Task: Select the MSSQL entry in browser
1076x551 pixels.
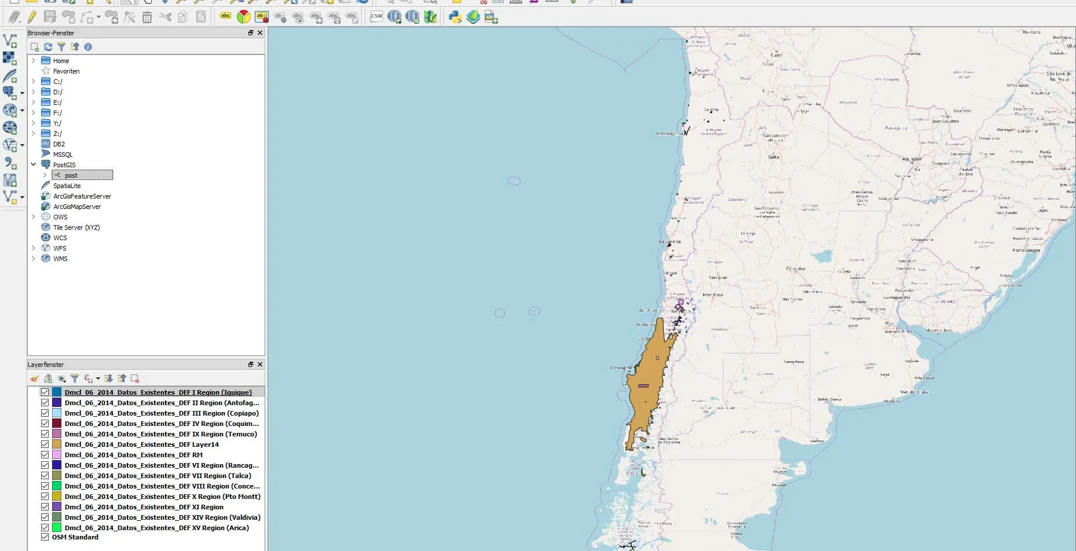Action: (x=63, y=155)
